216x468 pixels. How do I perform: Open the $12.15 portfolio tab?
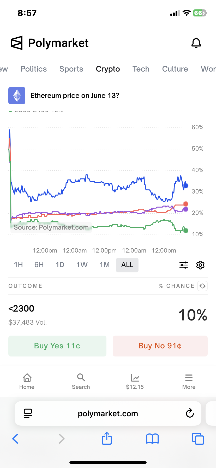pyautogui.click(x=135, y=382)
